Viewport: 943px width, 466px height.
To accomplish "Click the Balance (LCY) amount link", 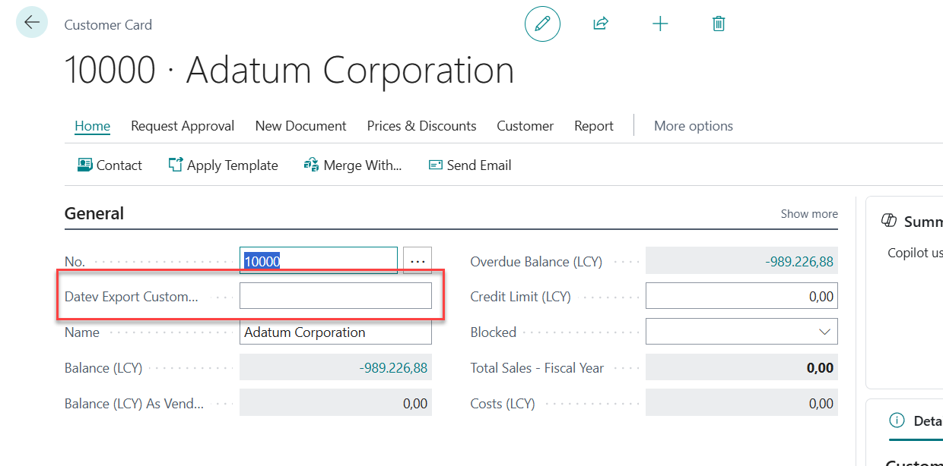I will (x=392, y=368).
